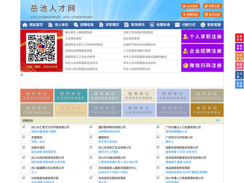Click the red 收费标准 side floating button
The image size is (244, 183).
[239, 38]
